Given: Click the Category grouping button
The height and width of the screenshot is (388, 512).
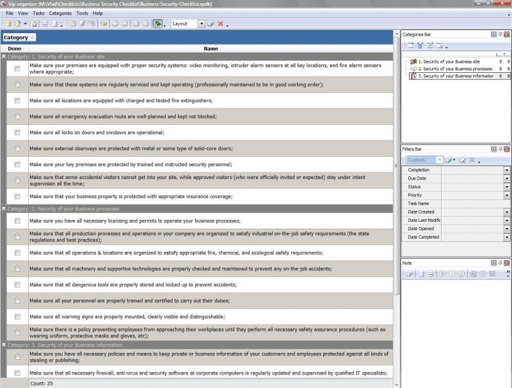Looking at the screenshot, I should pos(19,38).
